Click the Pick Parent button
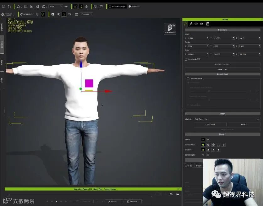 pyautogui.click(x=210, y=124)
